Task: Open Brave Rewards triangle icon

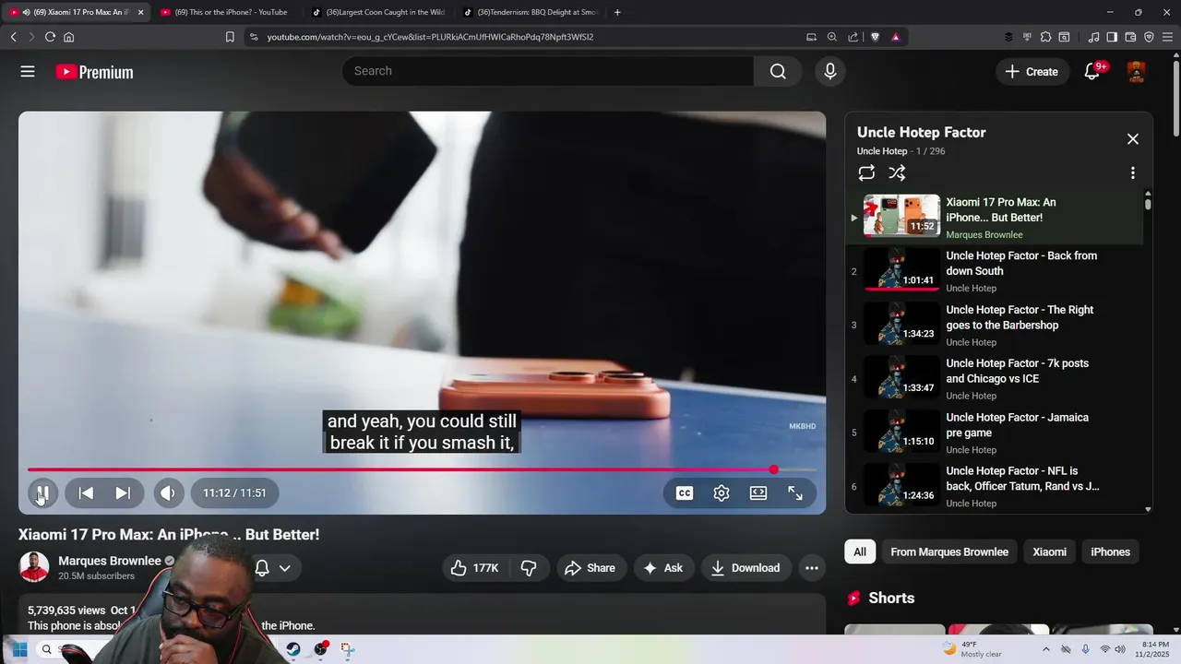Action: tap(895, 37)
